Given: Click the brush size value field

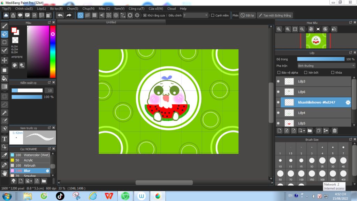Looking at the screenshot, I should click(x=50, y=90).
